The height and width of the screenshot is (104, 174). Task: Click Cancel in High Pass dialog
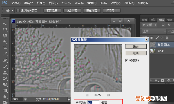pyautogui.click(x=136, y=53)
